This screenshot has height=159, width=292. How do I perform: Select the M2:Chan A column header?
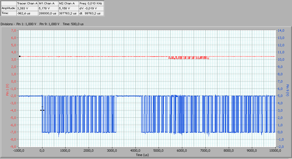[68, 3]
